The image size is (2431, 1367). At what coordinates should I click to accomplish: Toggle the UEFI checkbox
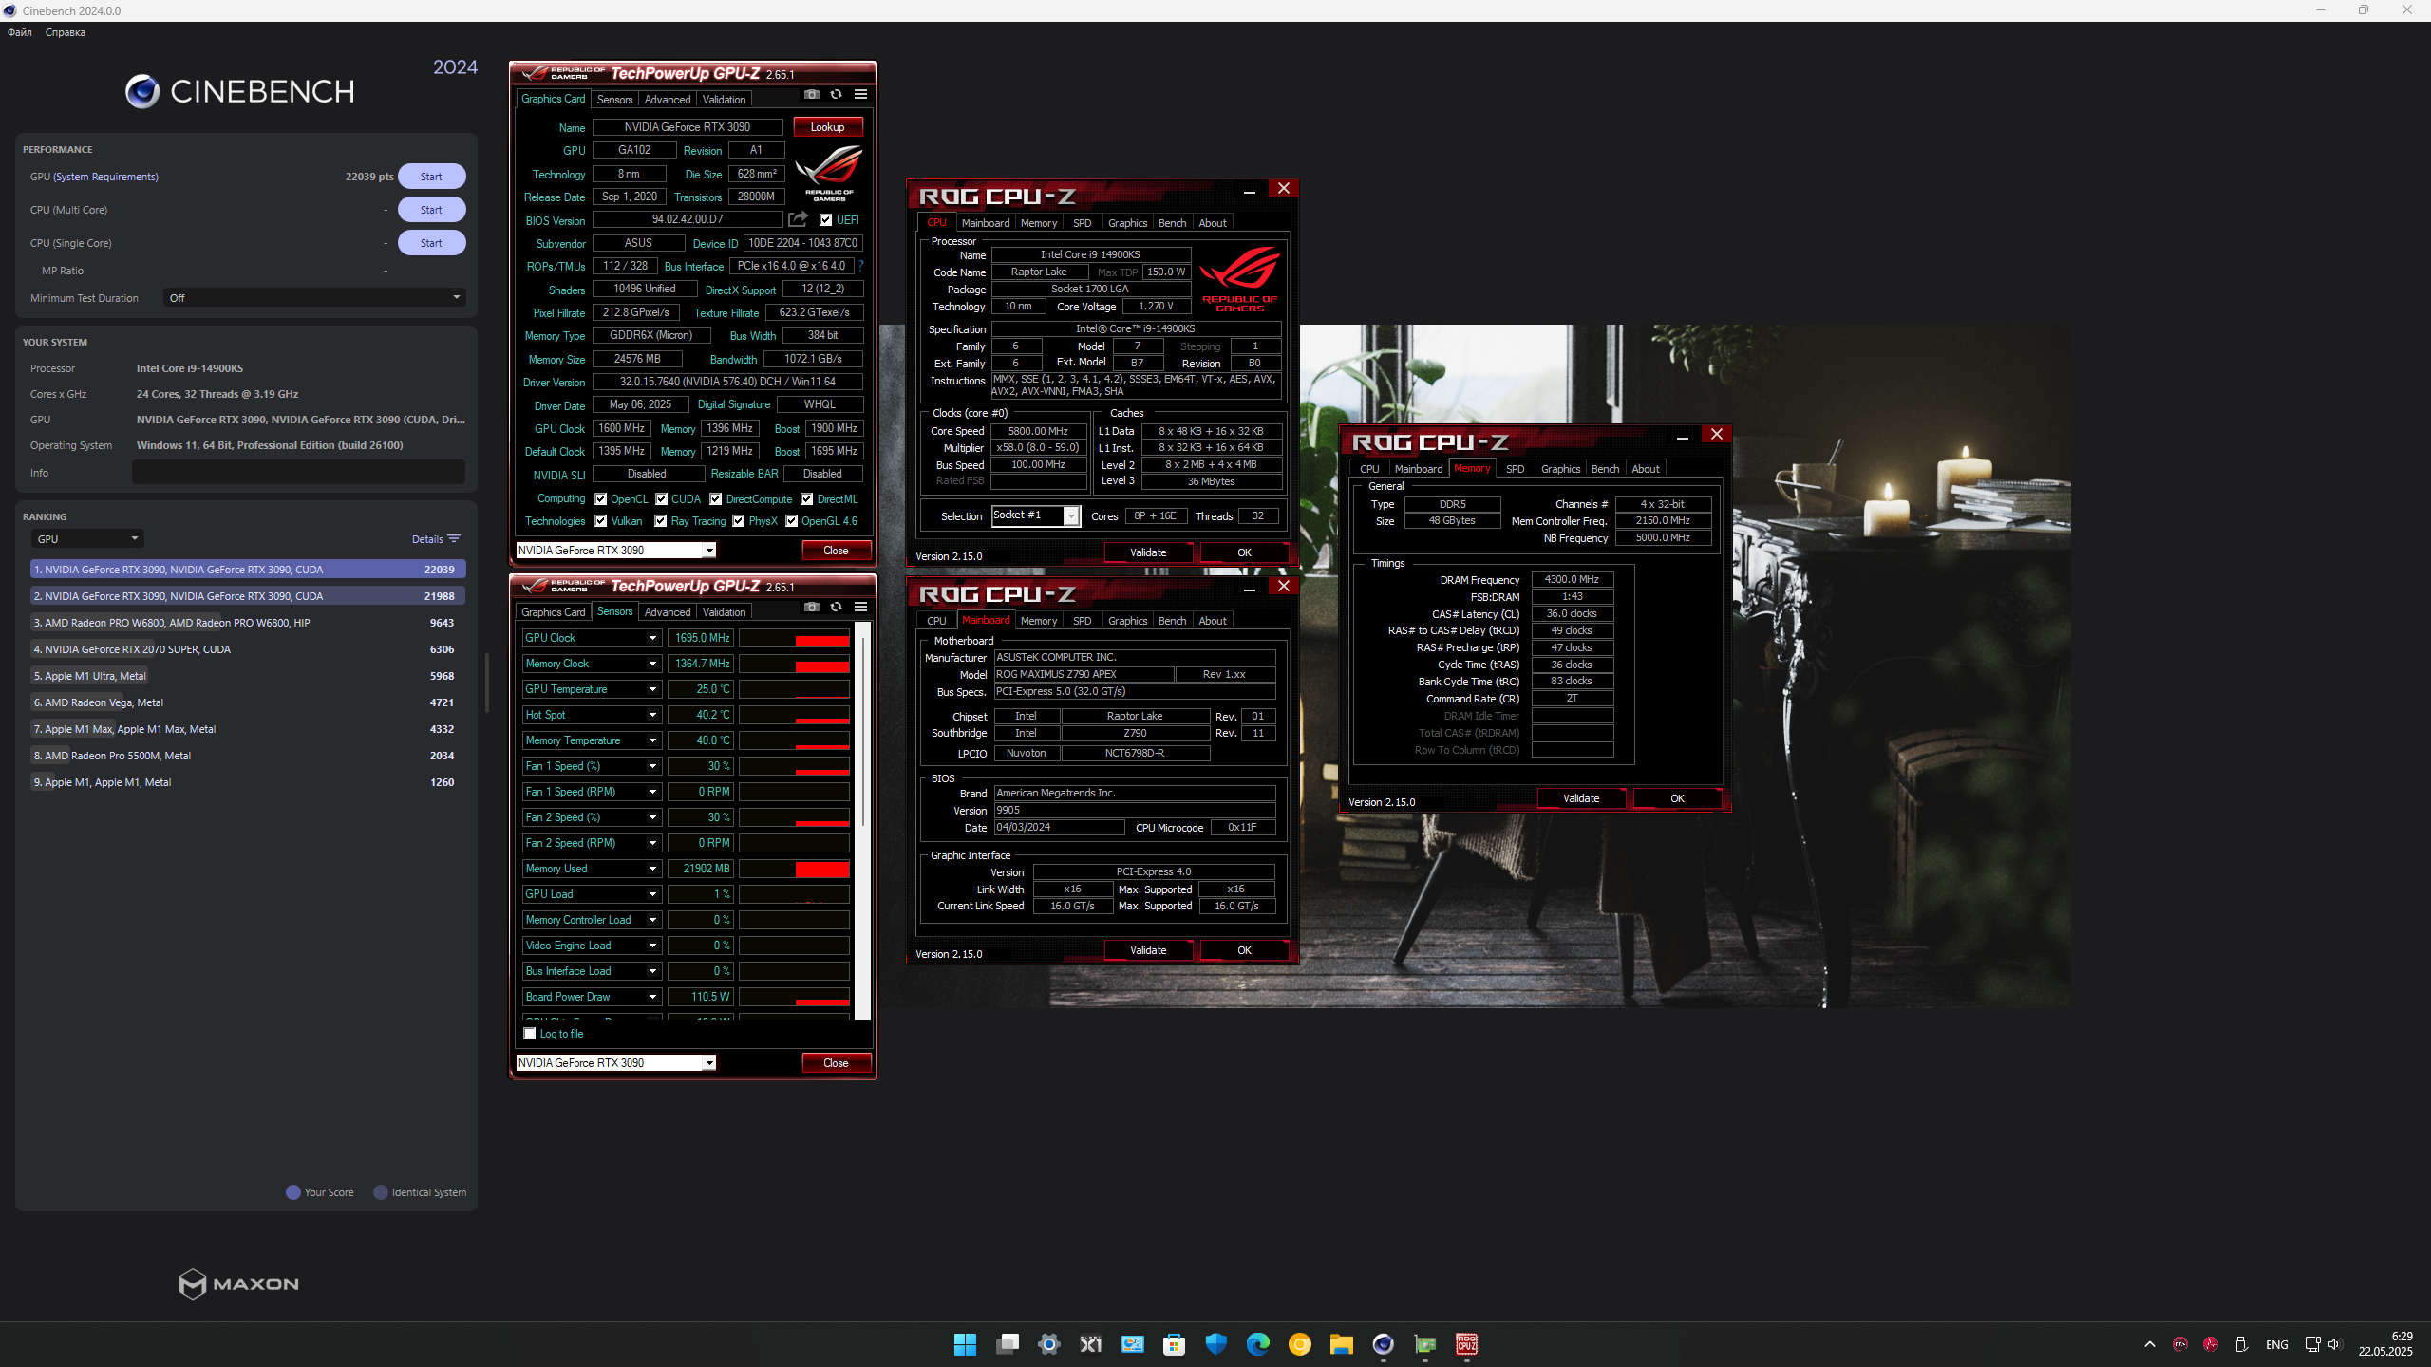click(825, 220)
